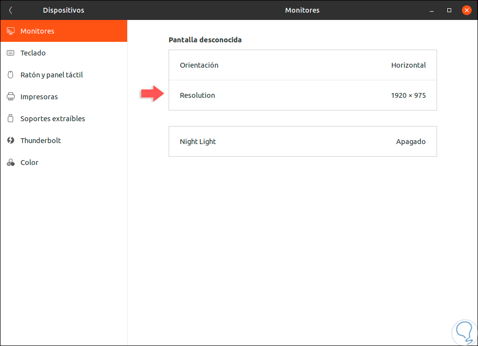Go to Ratón y panel táctil settings
The height and width of the screenshot is (346, 478).
[x=64, y=74]
